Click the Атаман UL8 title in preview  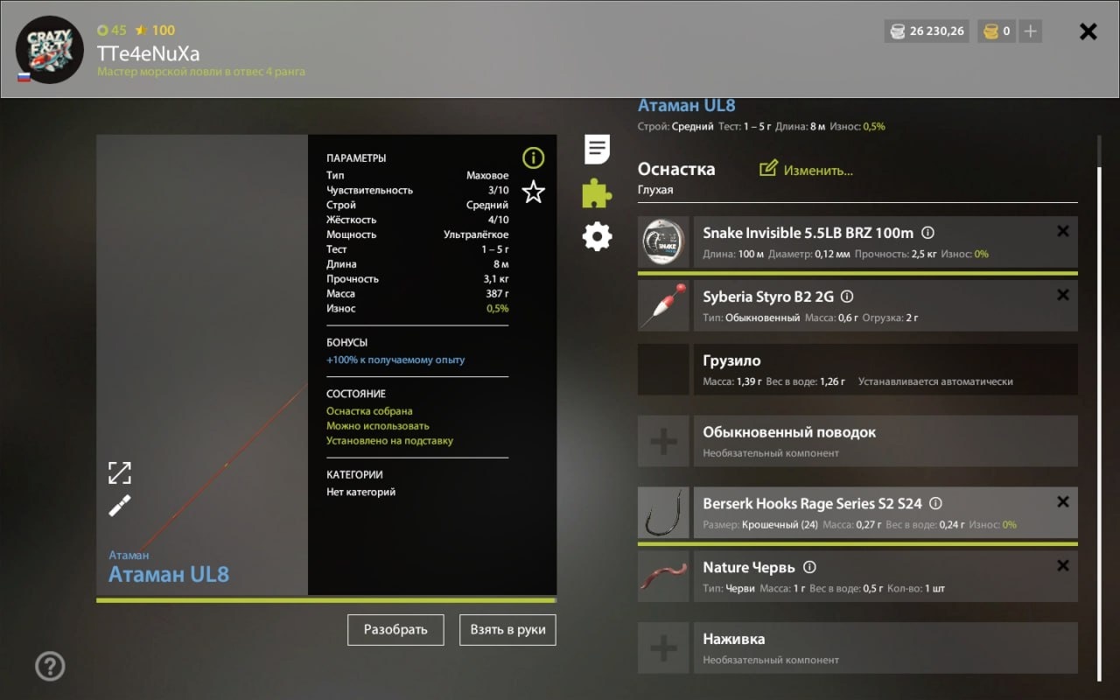[x=169, y=574]
